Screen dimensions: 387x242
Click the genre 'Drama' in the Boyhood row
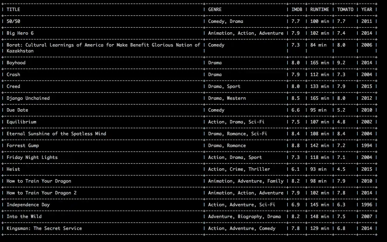[x=215, y=63]
